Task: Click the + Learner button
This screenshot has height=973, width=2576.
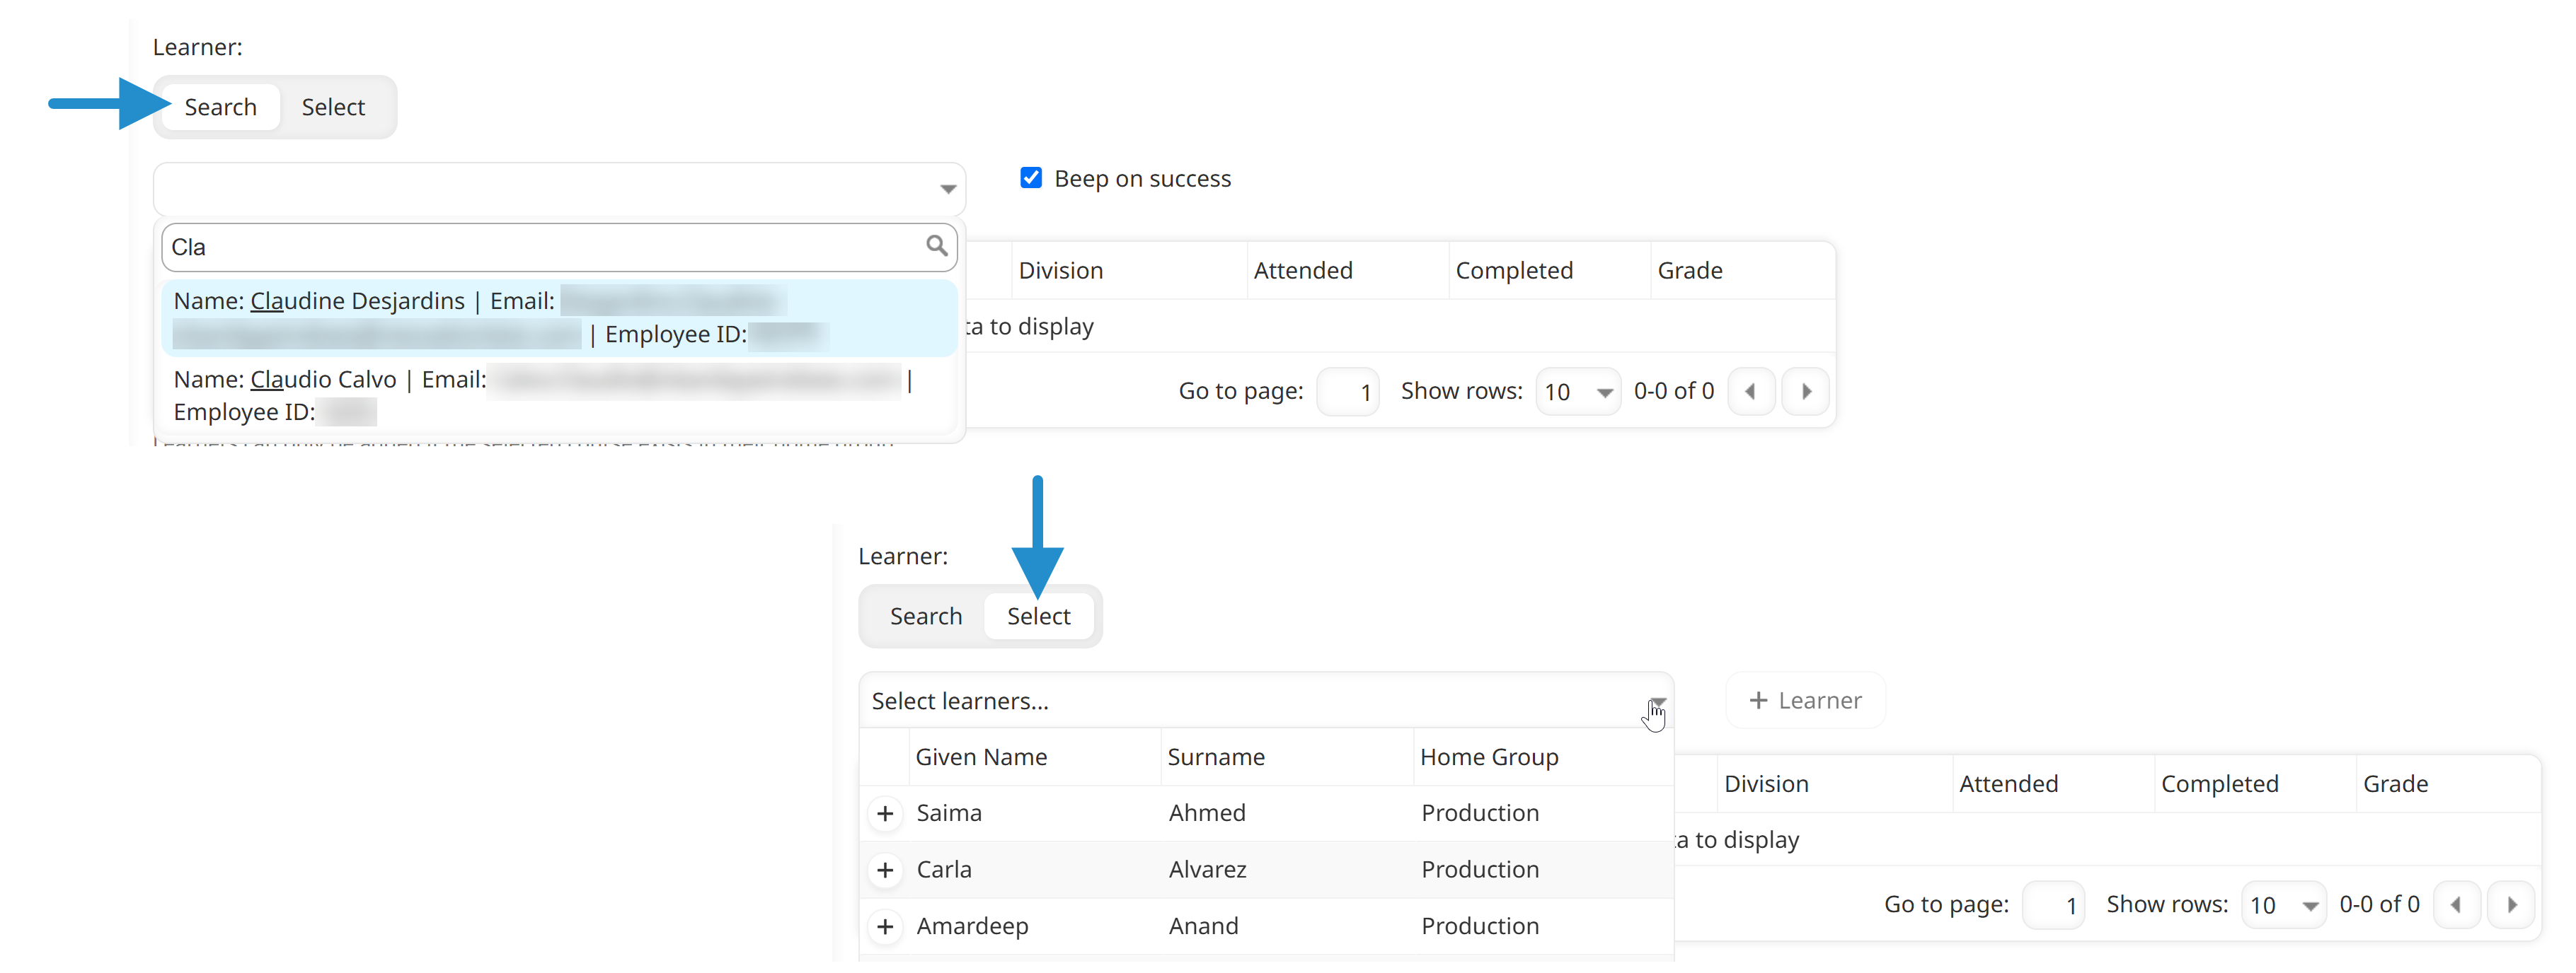Action: click(x=1805, y=701)
